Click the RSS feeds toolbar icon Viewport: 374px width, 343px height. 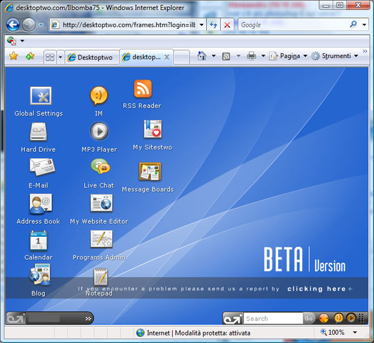pyautogui.click(x=226, y=56)
